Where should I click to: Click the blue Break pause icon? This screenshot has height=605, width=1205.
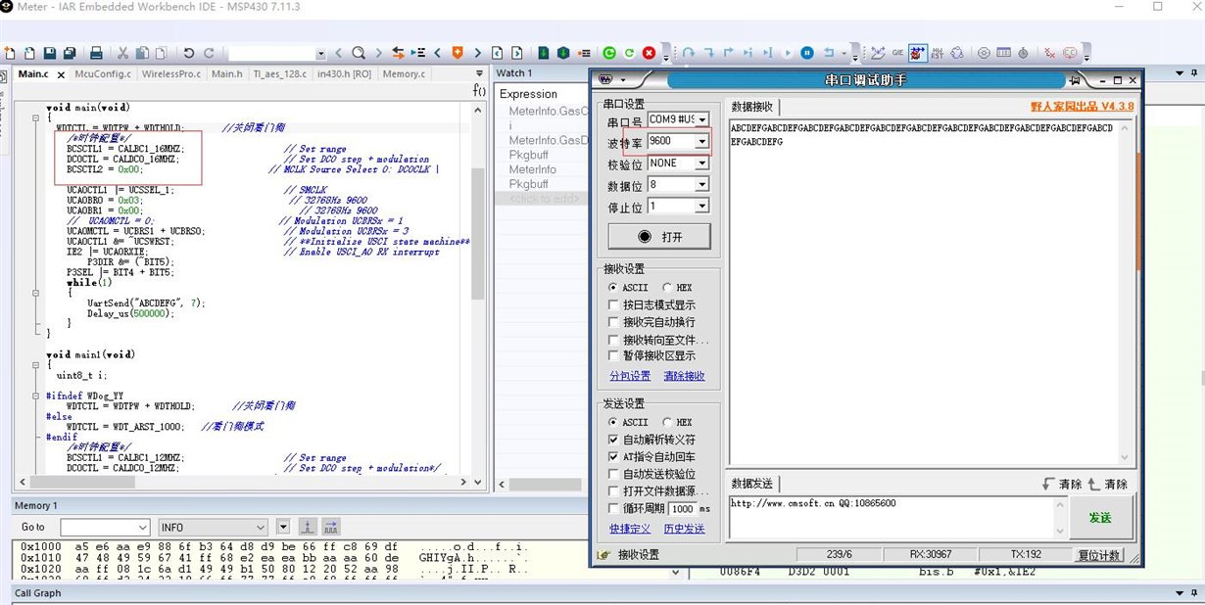click(x=807, y=53)
